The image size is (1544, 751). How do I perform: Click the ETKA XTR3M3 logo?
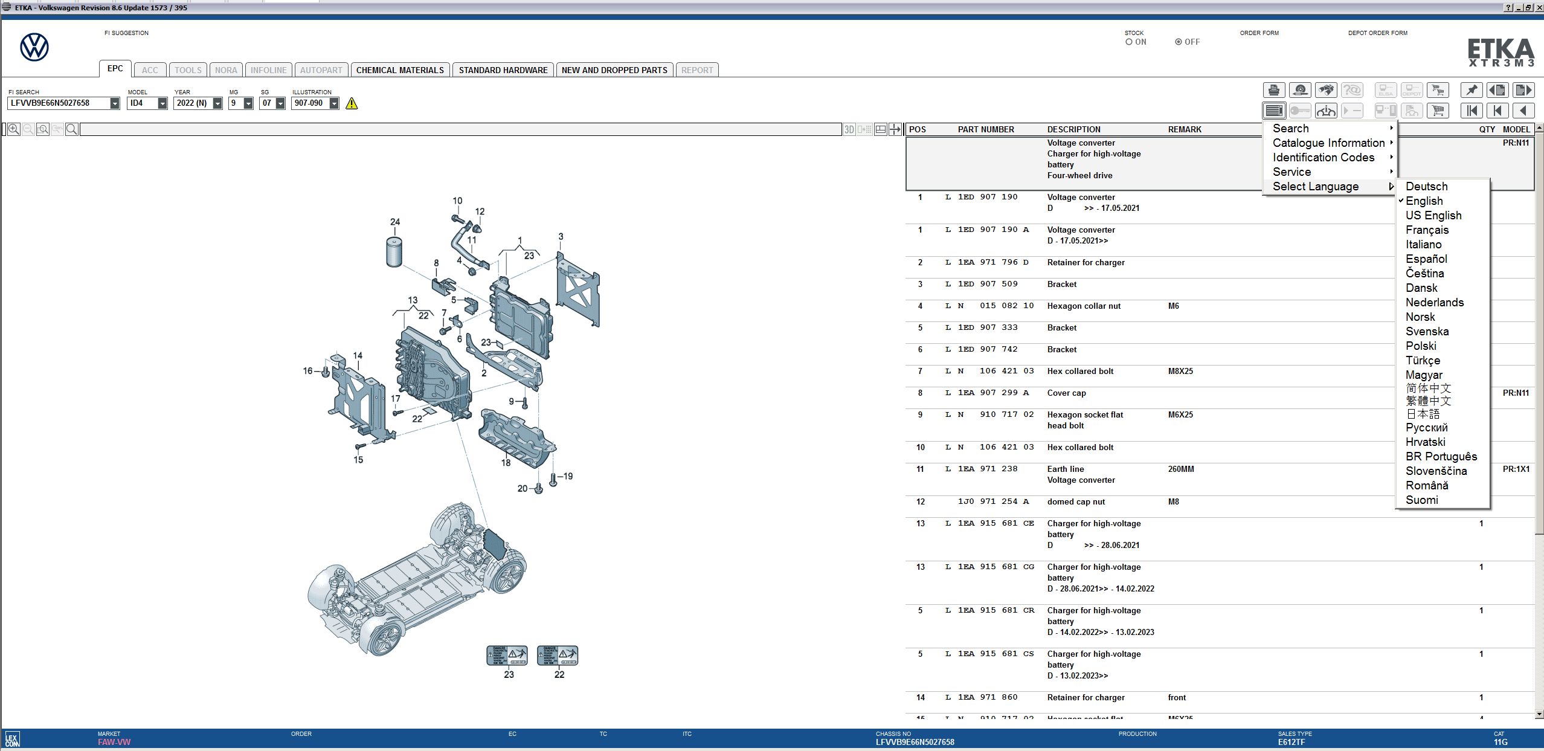point(1501,53)
